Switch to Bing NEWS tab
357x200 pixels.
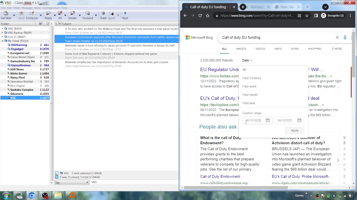(295, 49)
